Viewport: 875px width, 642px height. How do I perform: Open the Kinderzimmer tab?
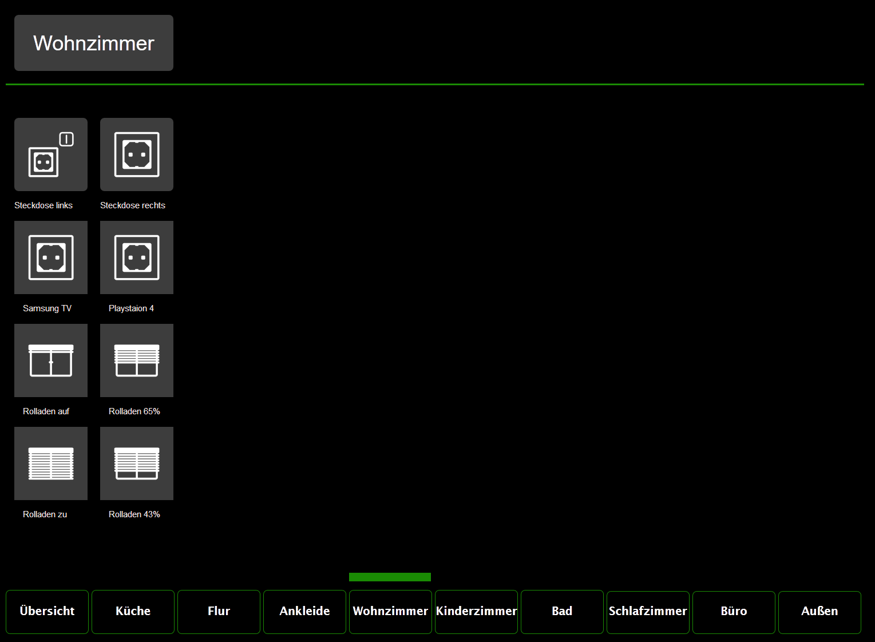(476, 612)
